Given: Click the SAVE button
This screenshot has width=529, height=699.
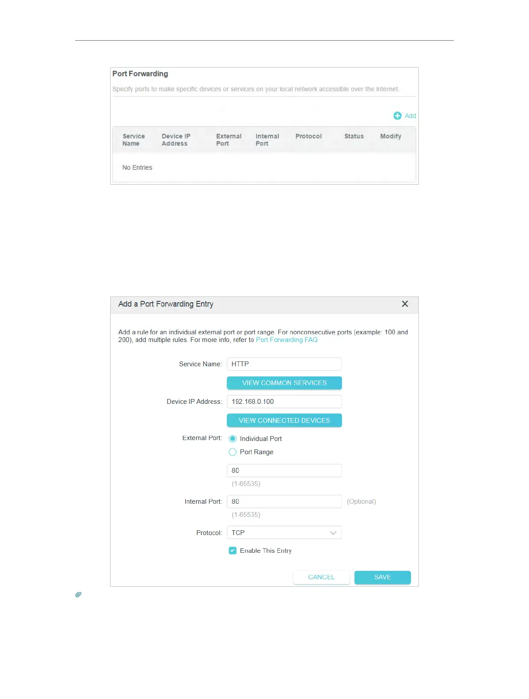Looking at the screenshot, I should 382,577.
